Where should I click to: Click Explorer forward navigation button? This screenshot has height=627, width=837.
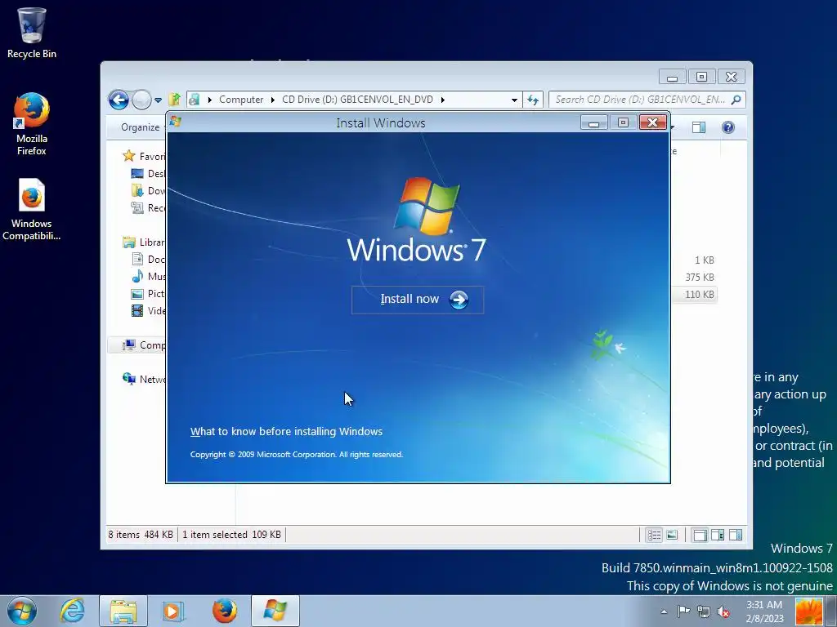tap(141, 100)
